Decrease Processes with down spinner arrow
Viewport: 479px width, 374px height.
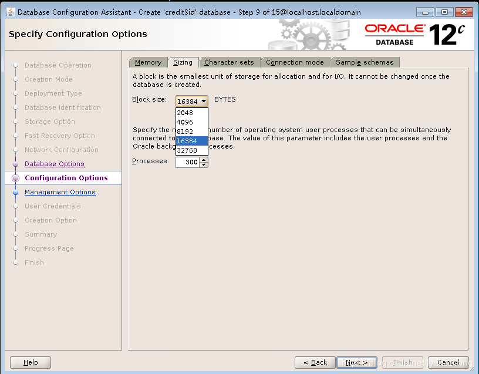204,165
